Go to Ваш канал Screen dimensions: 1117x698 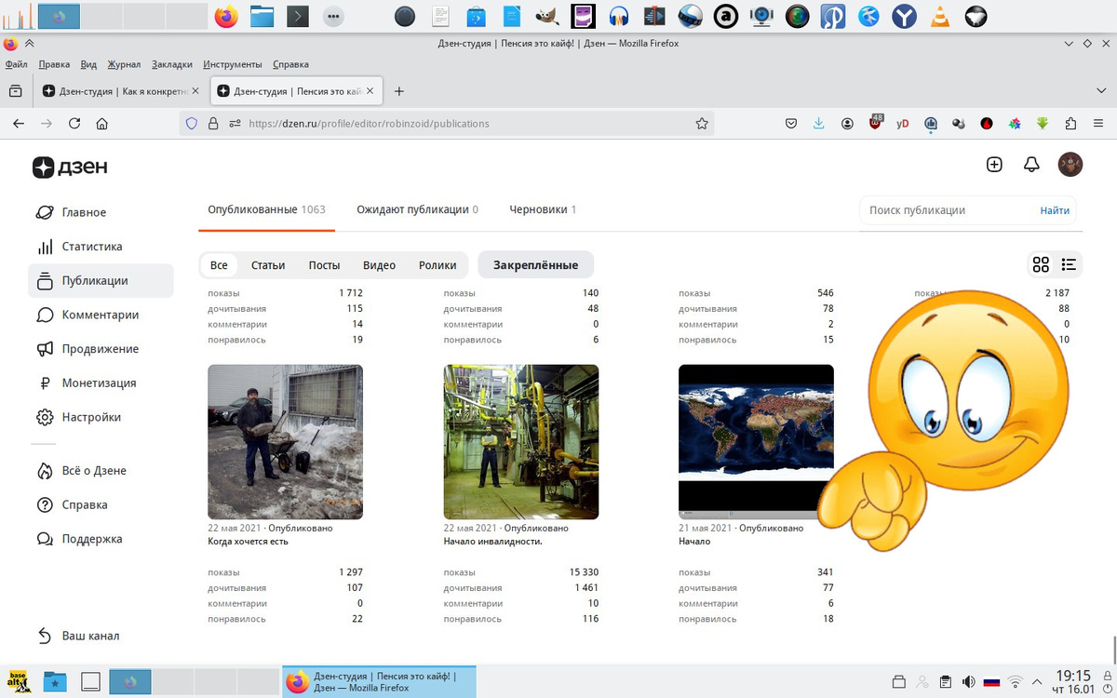pos(90,636)
